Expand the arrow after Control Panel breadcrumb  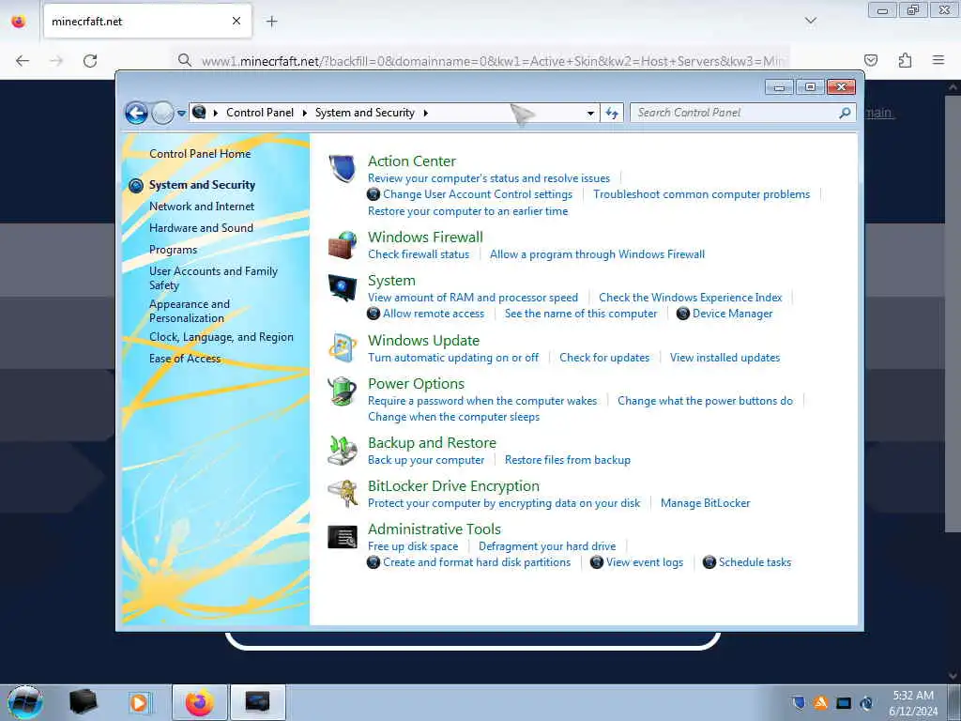click(305, 113)
